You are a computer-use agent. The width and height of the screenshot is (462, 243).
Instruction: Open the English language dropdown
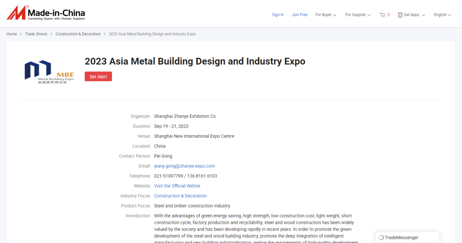coord(442,15)
